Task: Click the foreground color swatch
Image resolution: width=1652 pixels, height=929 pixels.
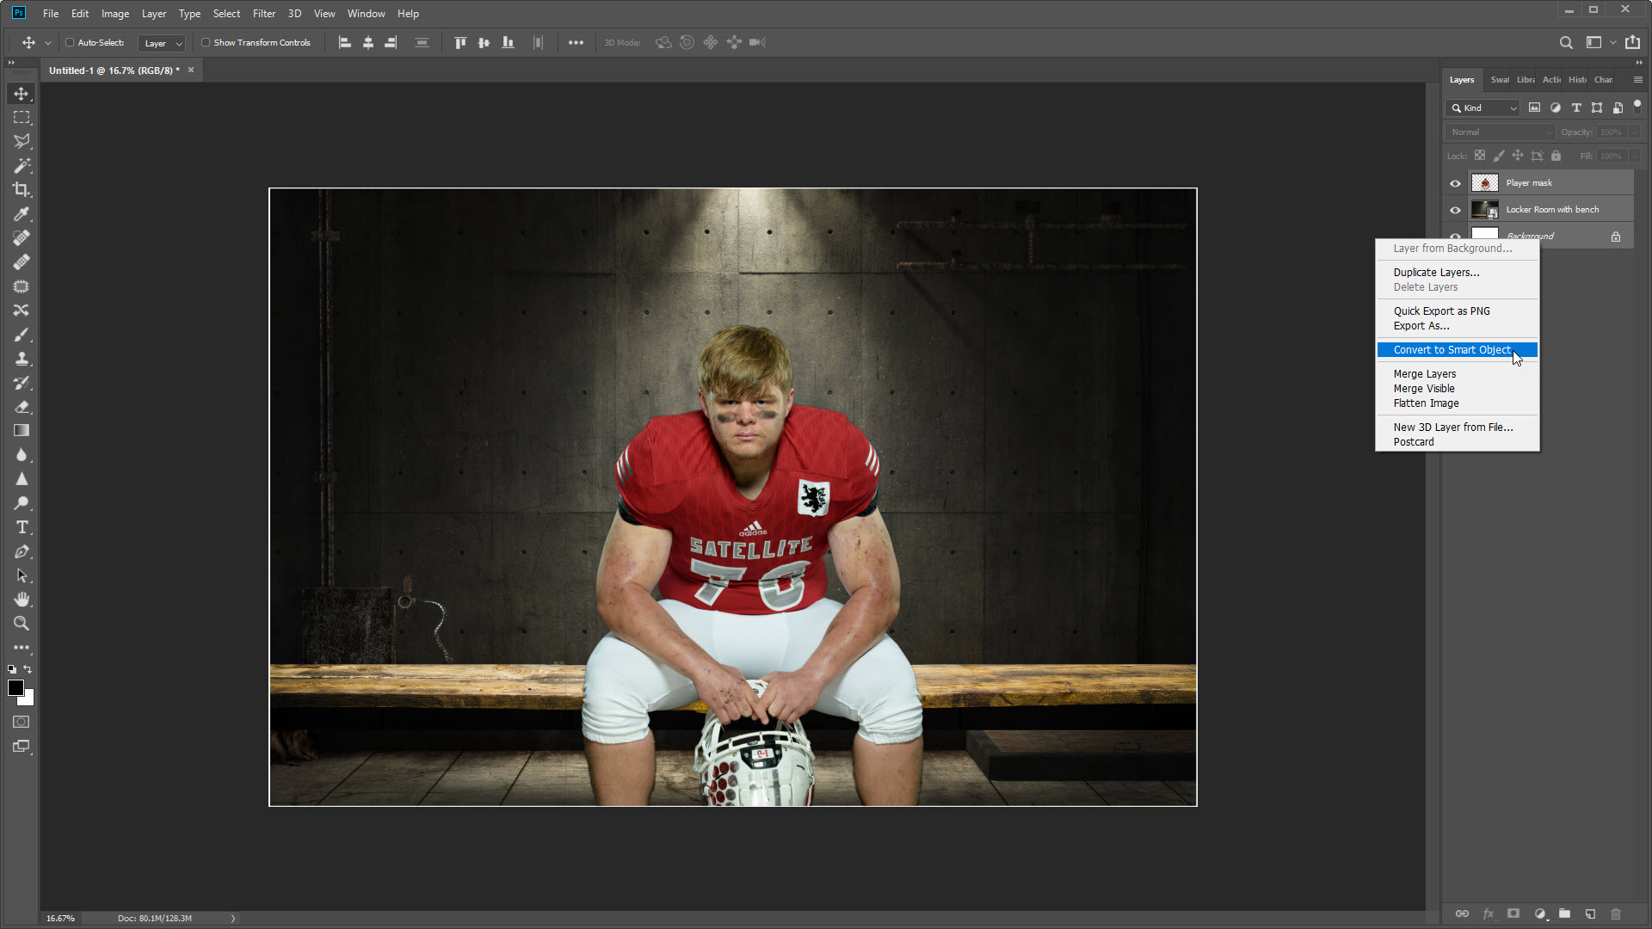Action: click(15, 687)
